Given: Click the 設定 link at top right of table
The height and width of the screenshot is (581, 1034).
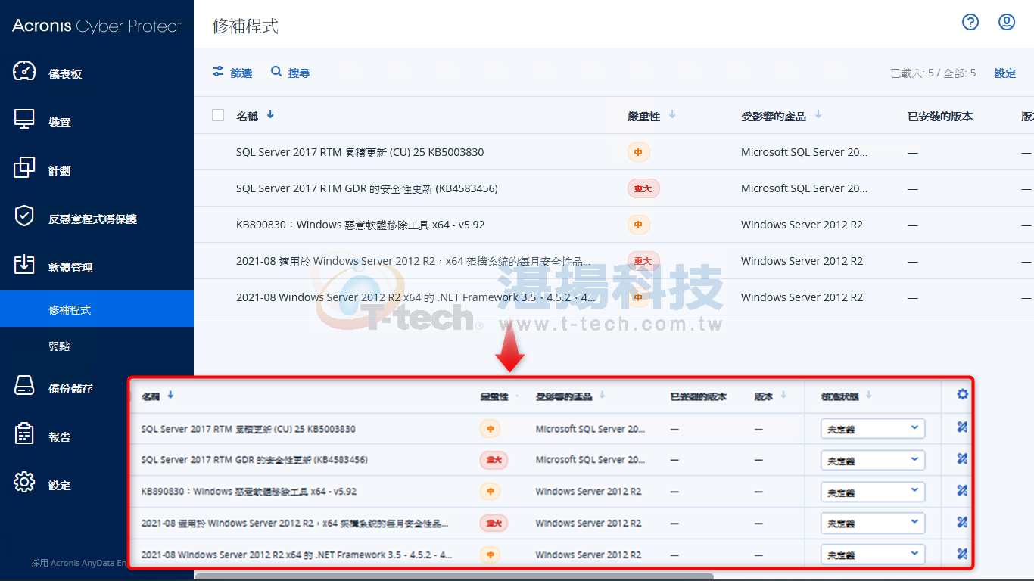Looking at the screenshot, I should tap(1005, 73).
